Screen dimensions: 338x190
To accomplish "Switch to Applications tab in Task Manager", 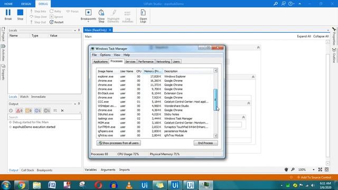I will click(x=100, y=62).
